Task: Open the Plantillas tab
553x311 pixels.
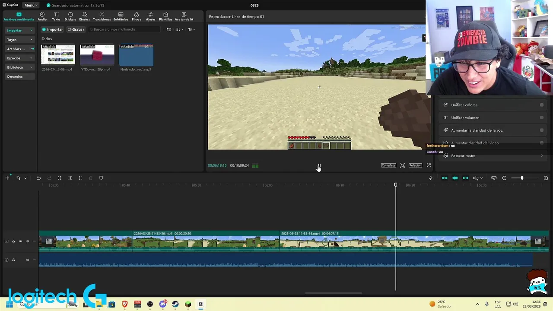Action: click(x=165, y=16)
